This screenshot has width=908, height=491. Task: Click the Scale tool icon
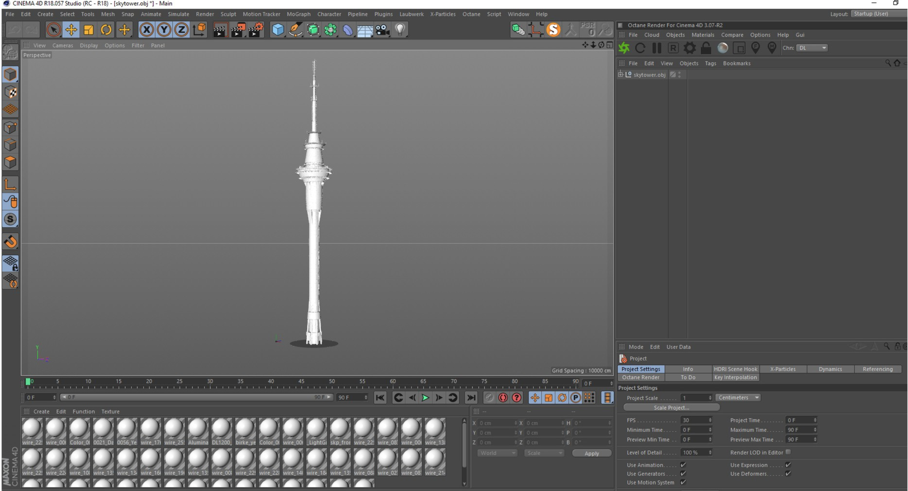(88, 30)
